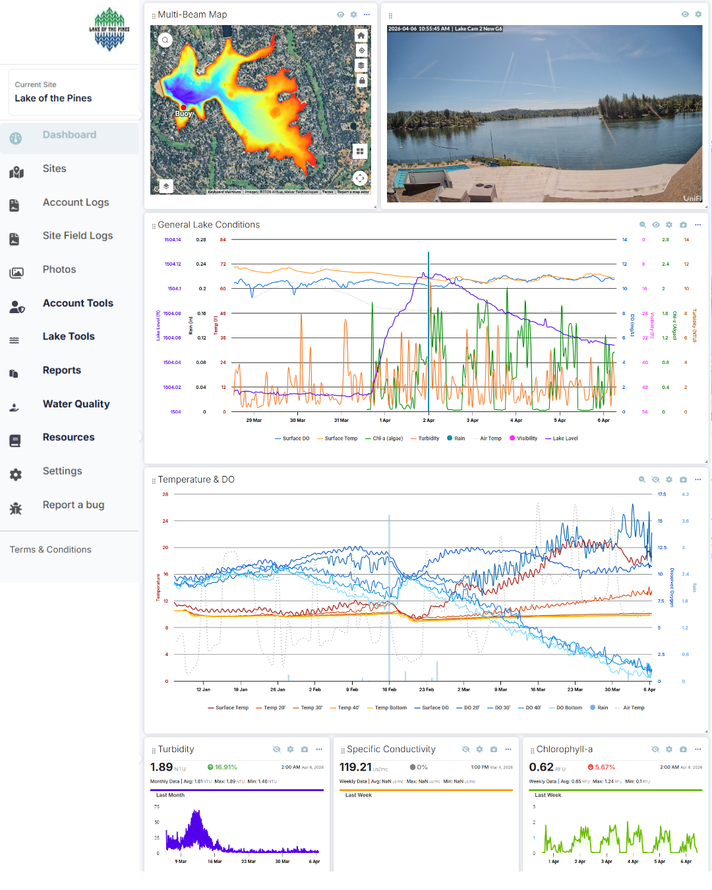Open the grid view icon on the map
Viewport: 712px width, 890px height.
tap(360, 151)
